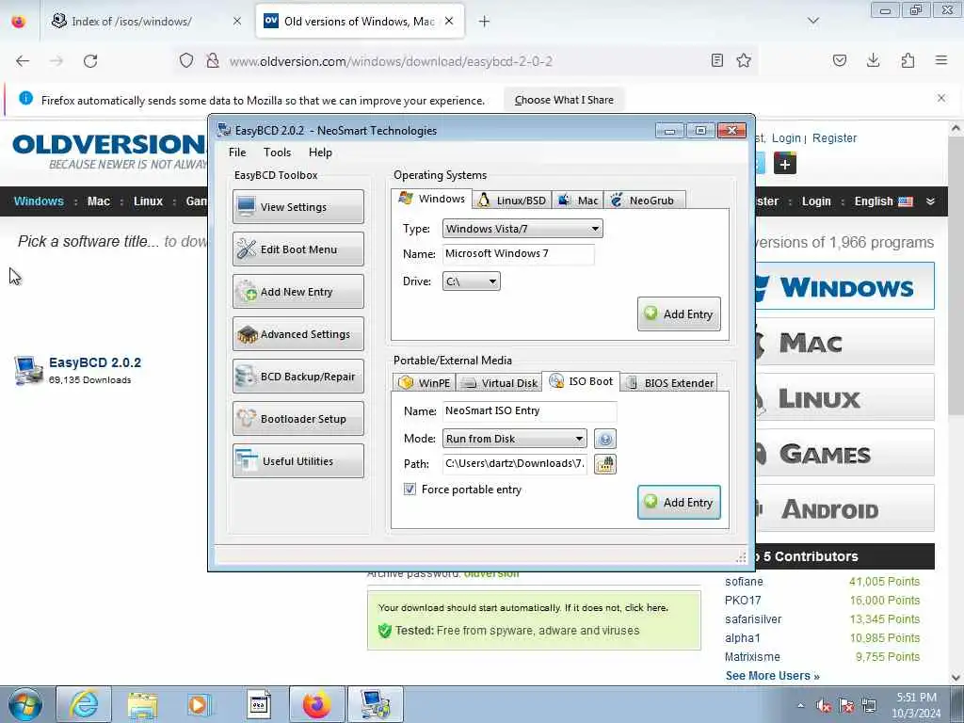Open tracking protection shield icon

point(186,61)
